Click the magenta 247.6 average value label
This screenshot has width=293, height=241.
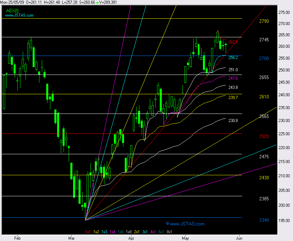coord(233,78)
